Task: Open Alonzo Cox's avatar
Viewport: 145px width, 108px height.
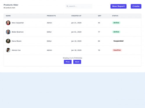Action: pos(8,50)
